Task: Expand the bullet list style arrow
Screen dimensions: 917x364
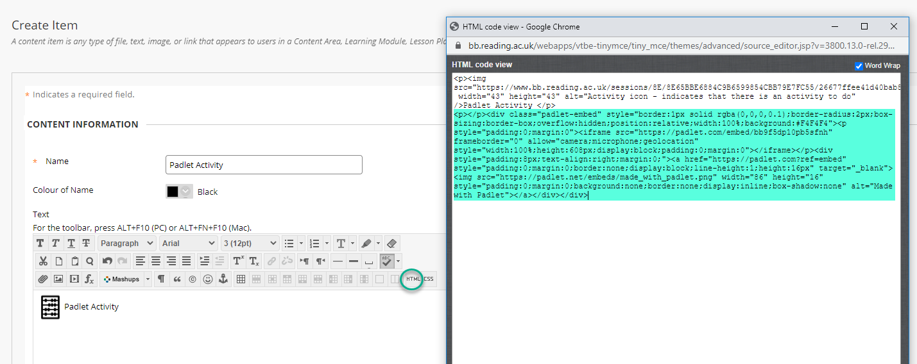Action: click(300, 244)
